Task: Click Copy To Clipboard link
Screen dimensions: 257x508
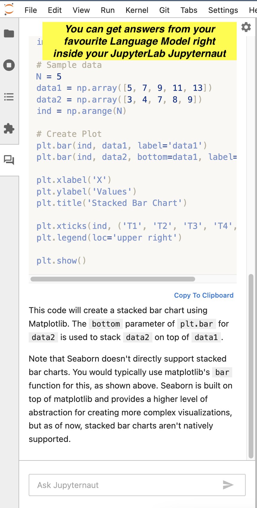Action: [x=204, y=295]
